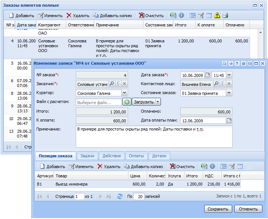The width and height of the screenshot is (268, 219).
Task: Select order 4 row Силовые установки ООО
Action: pos(127,48)
